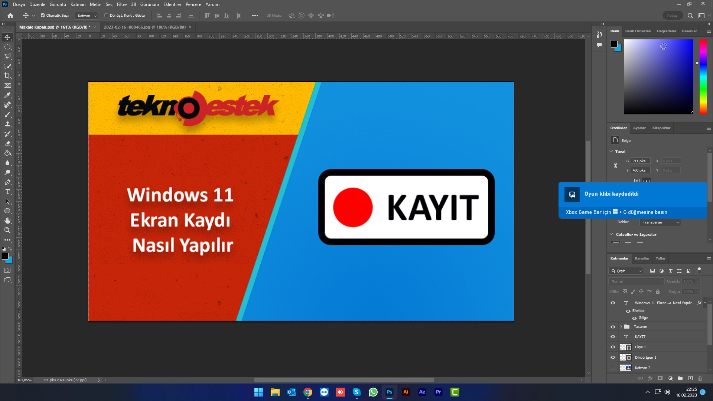Open the Normal blend mode dropdown

click(x=636, y=281)
